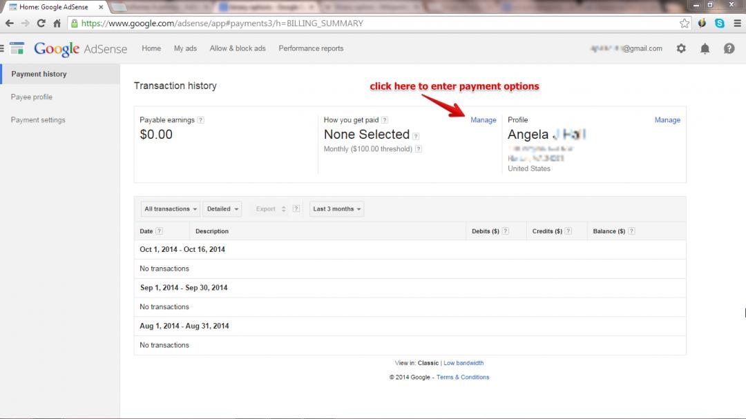The width and height of the screenshot is (746, 419).
Task: Click Google AdSense logo
Action: point(80,48)
